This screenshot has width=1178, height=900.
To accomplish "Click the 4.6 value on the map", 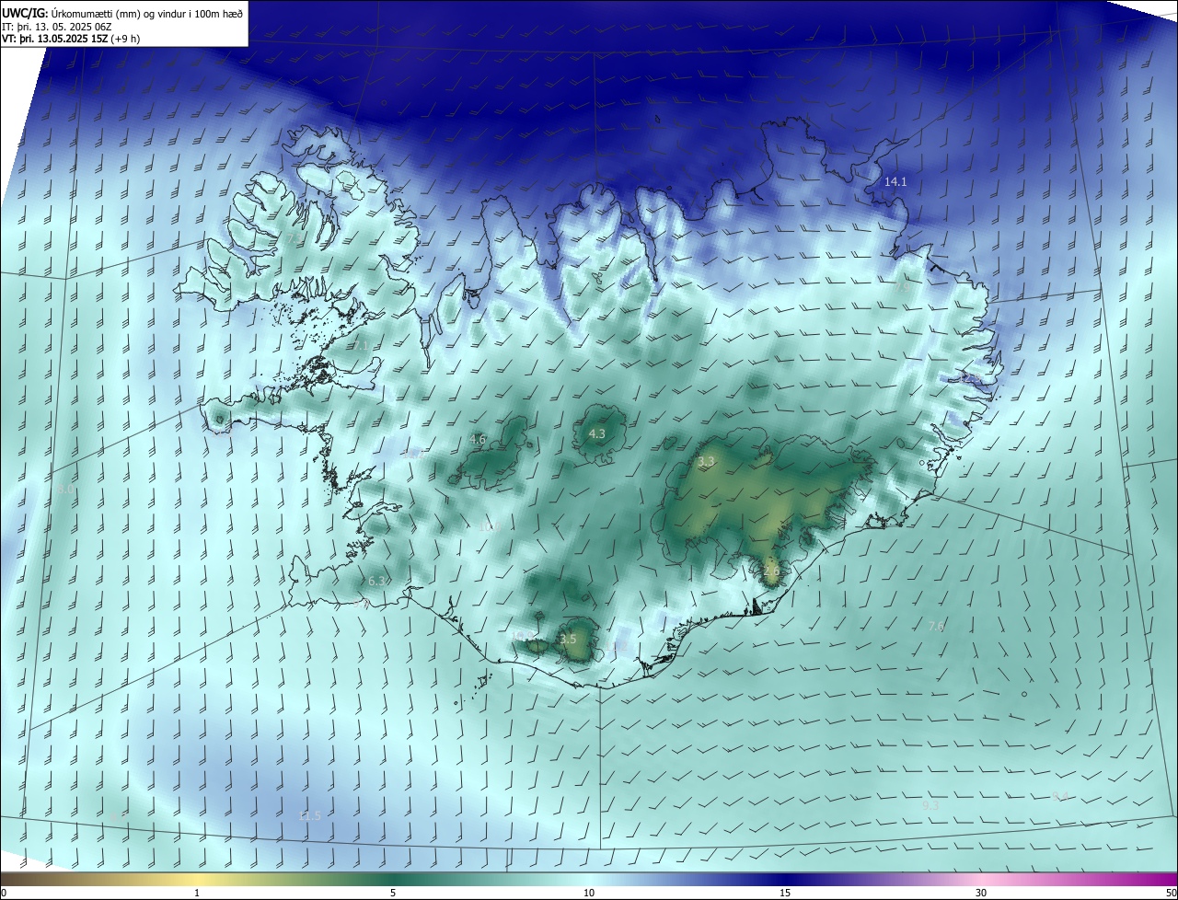I will pyautogui.click(x=478, y=440).
